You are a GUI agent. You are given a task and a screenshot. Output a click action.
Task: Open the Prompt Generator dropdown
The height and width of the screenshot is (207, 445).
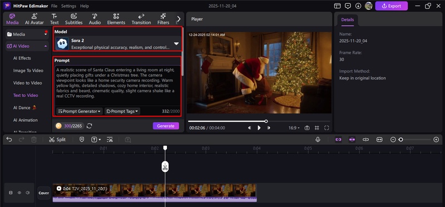pos(79,111)
